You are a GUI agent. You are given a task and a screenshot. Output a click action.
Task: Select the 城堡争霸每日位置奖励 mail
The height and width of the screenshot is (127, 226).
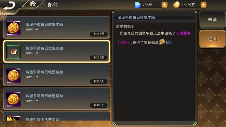[x=57, y=52]
